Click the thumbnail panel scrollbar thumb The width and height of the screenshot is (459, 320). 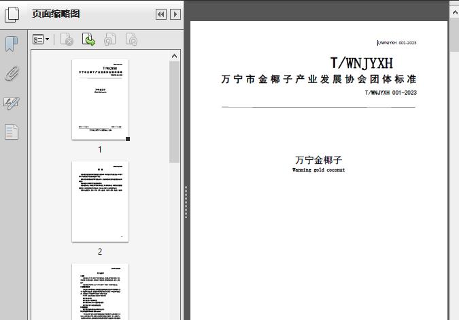pos(175,112)
